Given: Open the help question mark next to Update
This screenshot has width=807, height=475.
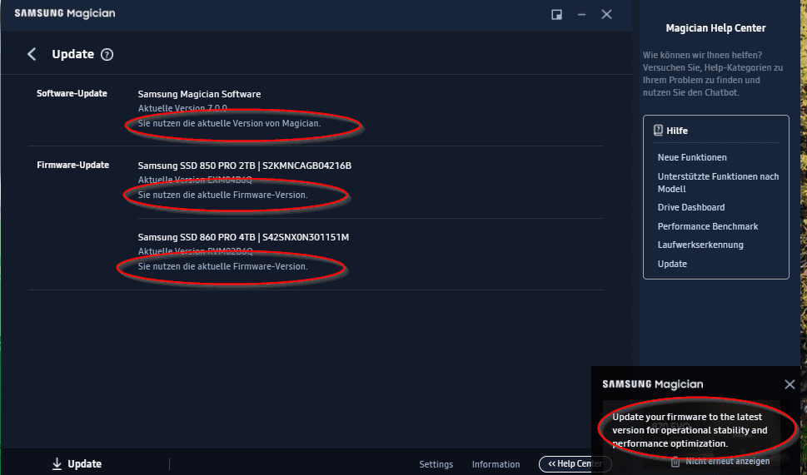Looking at the screenshot, I should (107, 55).
